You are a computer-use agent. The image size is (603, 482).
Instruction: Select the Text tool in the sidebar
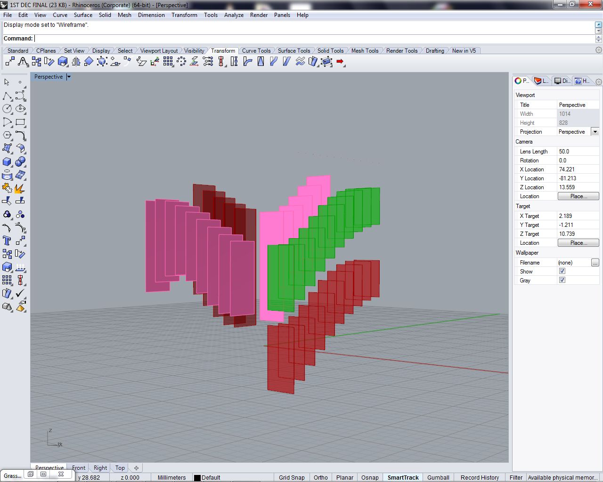point(8,241)
